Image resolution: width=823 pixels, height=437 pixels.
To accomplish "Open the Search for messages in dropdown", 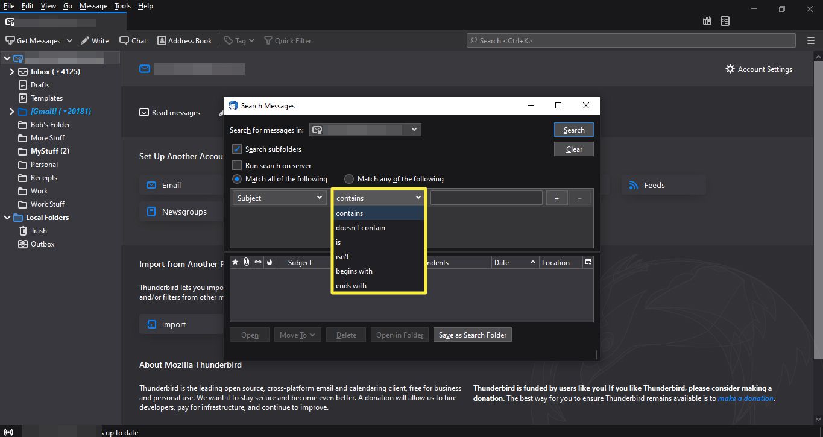I will (365, 130).
